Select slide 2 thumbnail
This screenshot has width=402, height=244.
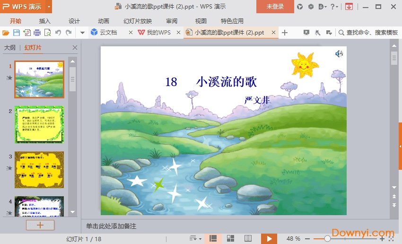click(39, 124)
